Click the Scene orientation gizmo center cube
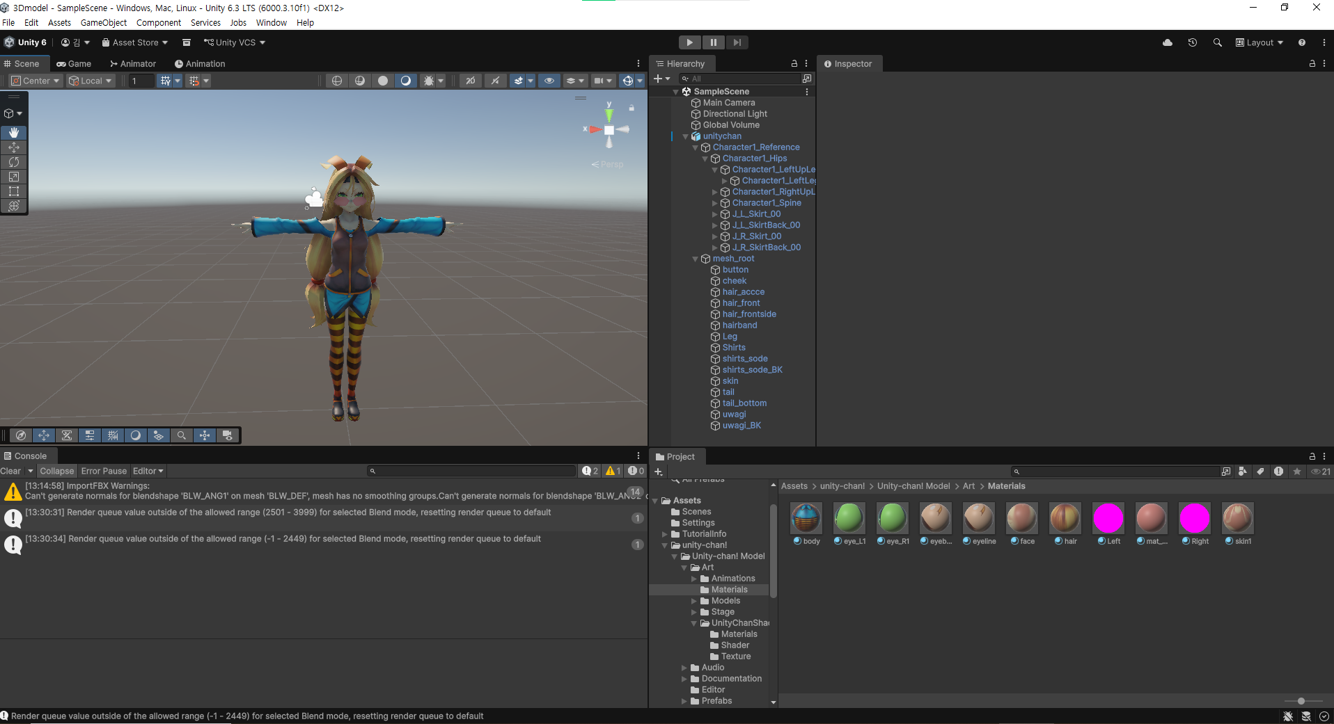The image size is (1334, 724). coord(609,130)
